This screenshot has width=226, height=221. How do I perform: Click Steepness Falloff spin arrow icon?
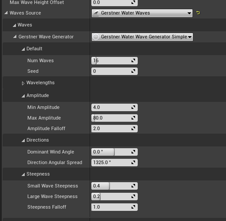point(133,207)
